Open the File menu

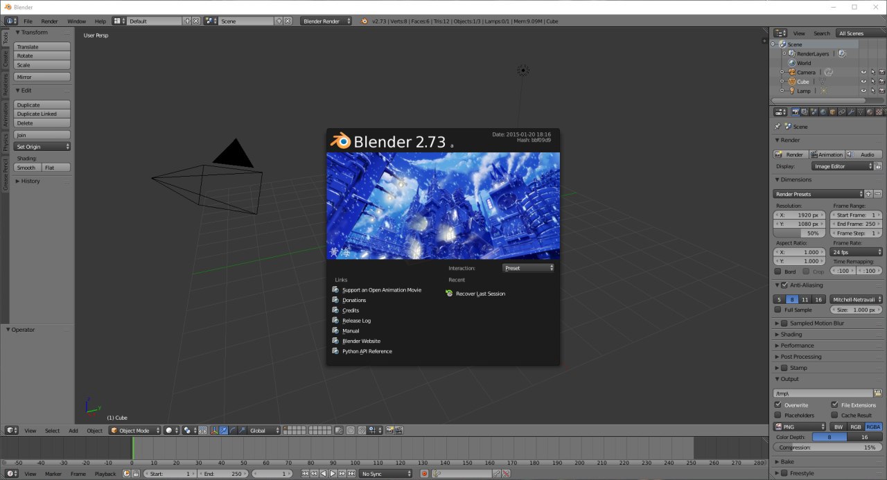click(28, 21)
